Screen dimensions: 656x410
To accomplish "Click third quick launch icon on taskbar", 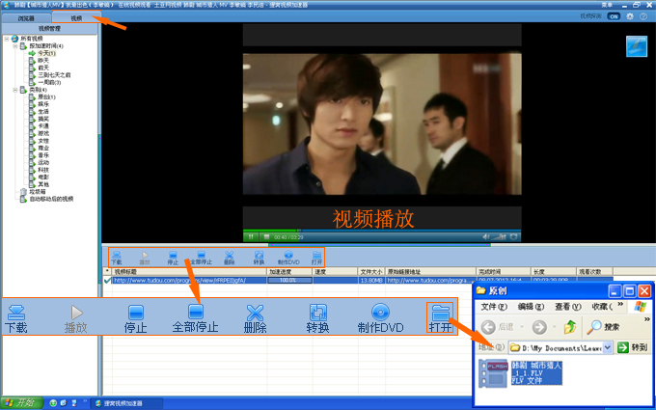I will pos(74,403).
